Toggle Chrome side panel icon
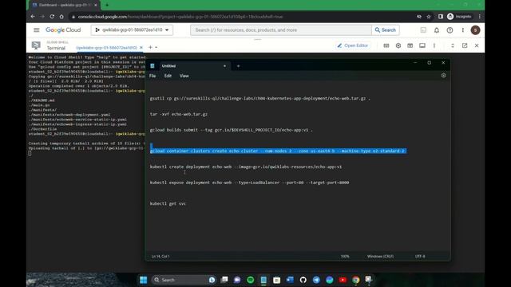The height and width of the screenshot is (287, 511). [440, 17]
